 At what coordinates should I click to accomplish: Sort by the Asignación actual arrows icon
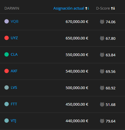point(87,8)
